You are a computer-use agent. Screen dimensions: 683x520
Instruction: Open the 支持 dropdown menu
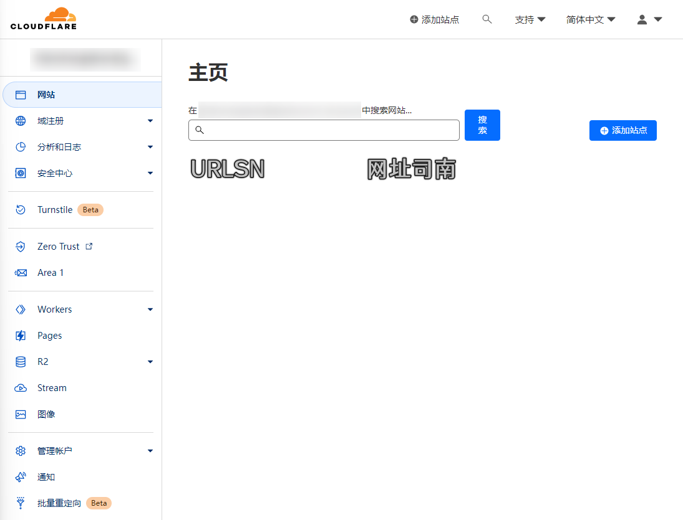pos(530,19)
